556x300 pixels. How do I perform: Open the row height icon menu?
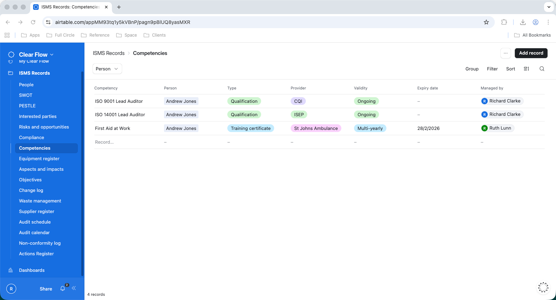point(526,69)
